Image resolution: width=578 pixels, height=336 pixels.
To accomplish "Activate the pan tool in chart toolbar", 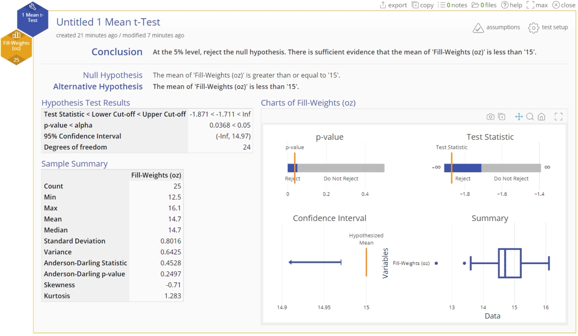I will [519, 117].
